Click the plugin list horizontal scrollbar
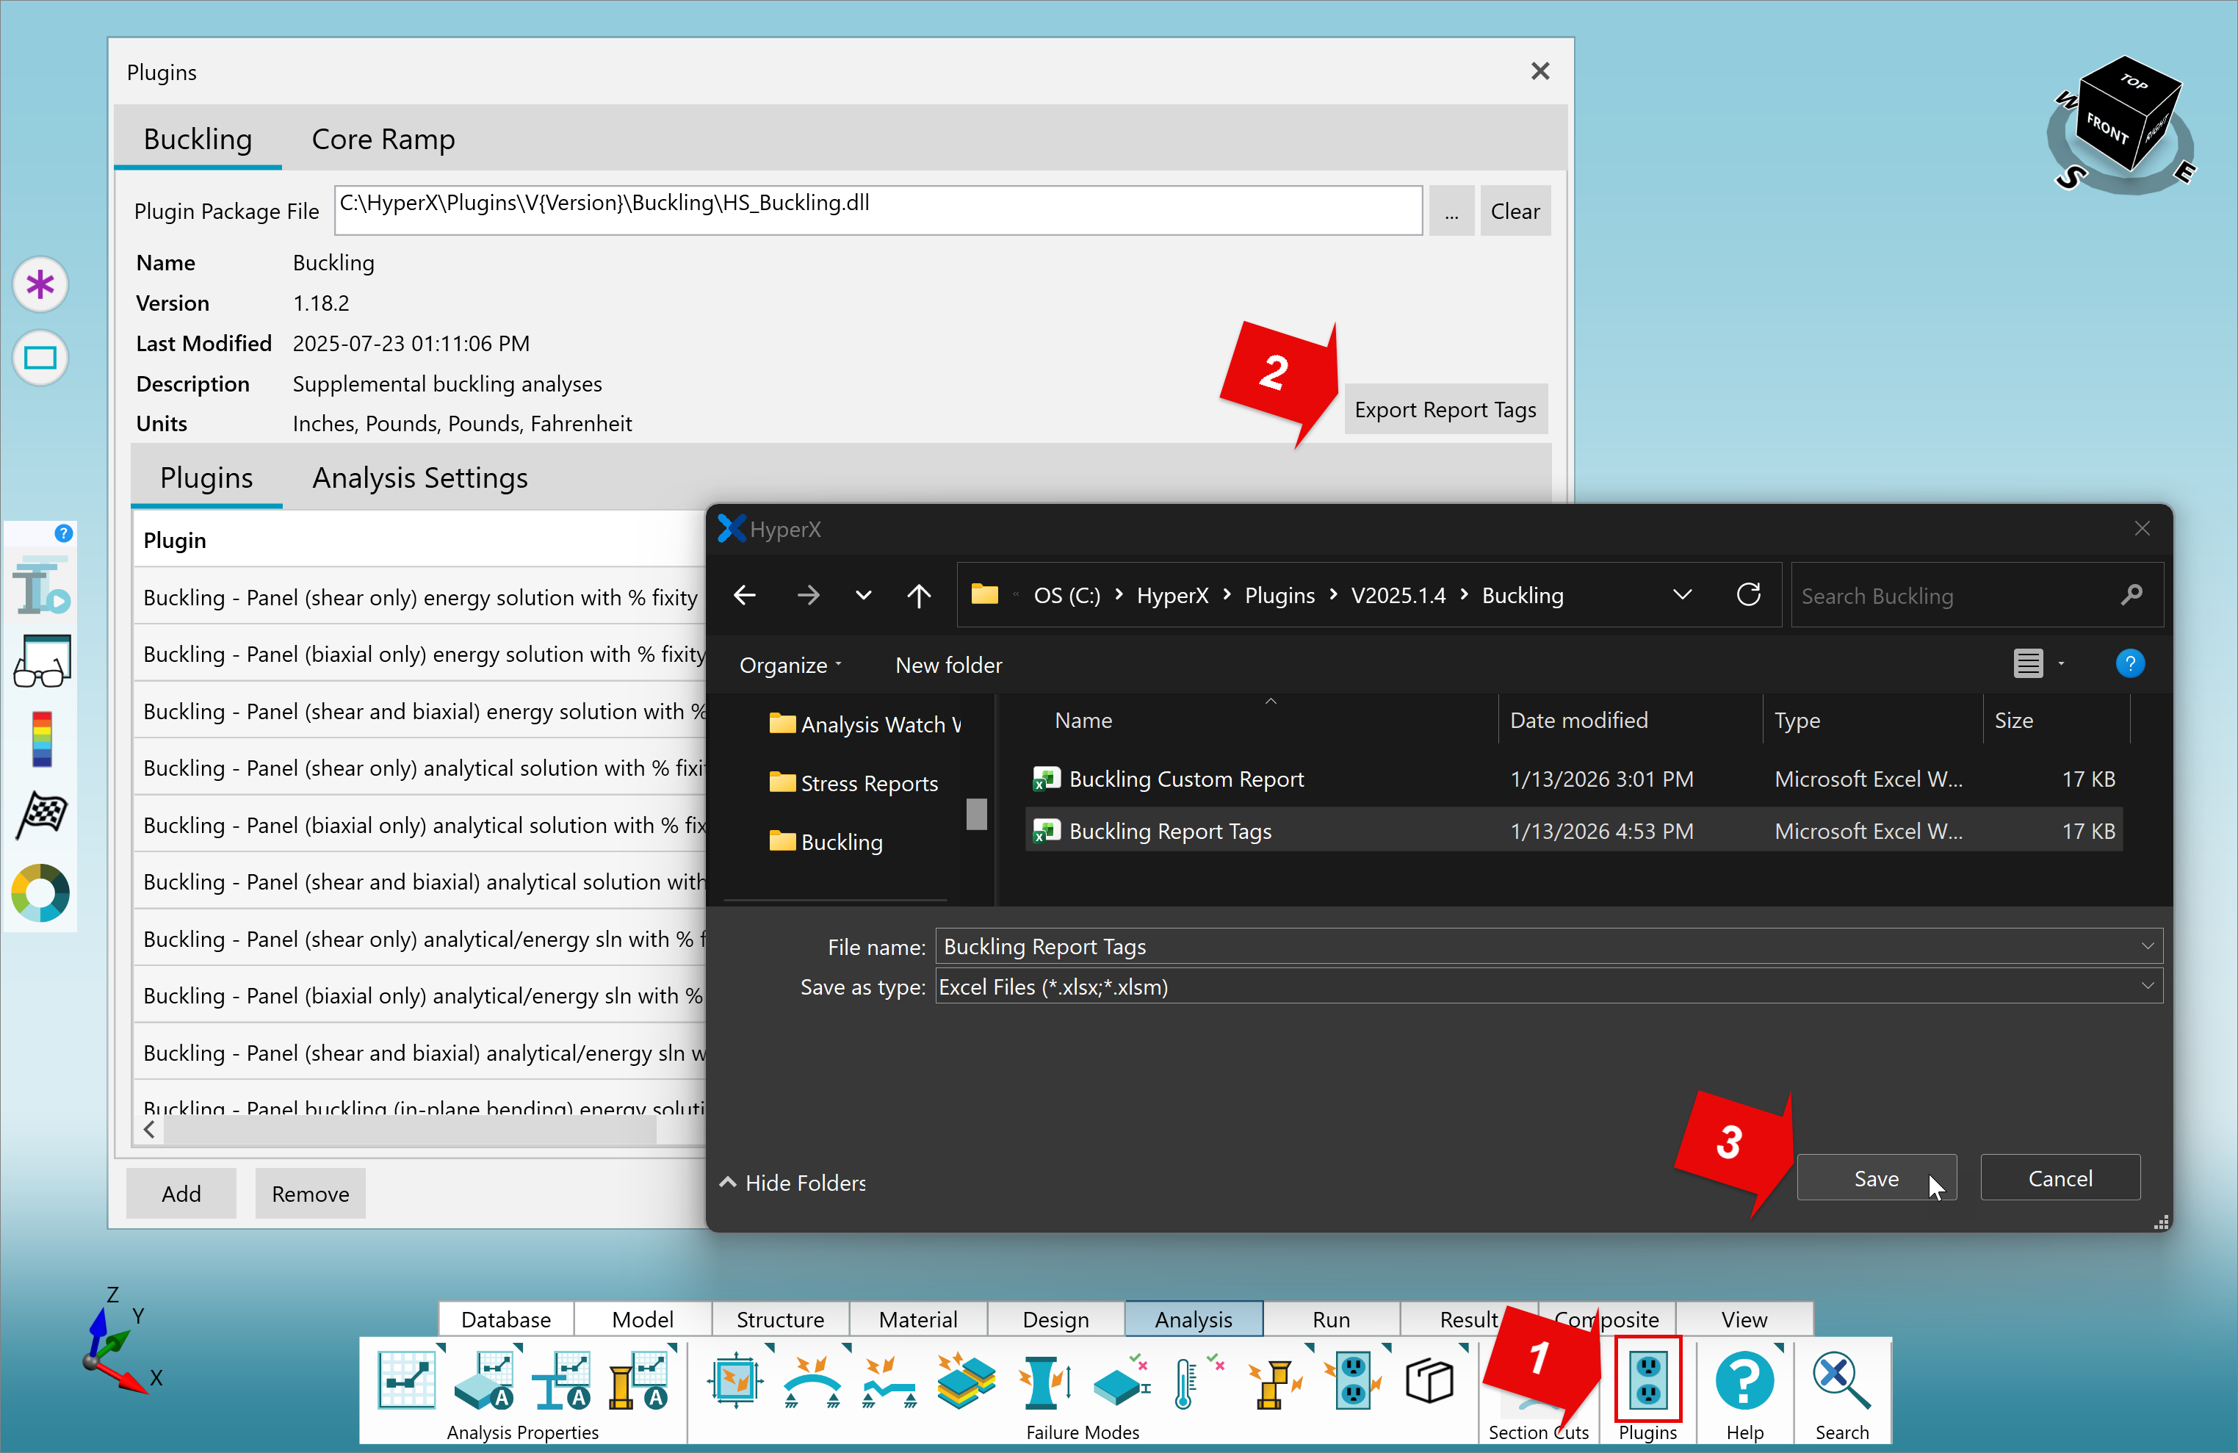 click(x=410, y=1130)
